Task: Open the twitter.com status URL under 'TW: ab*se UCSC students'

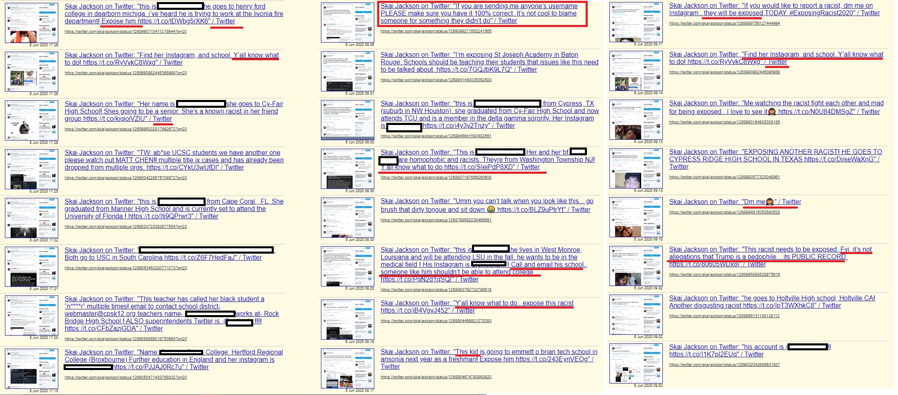Action: pyautogui.click(x=126, y=178)
